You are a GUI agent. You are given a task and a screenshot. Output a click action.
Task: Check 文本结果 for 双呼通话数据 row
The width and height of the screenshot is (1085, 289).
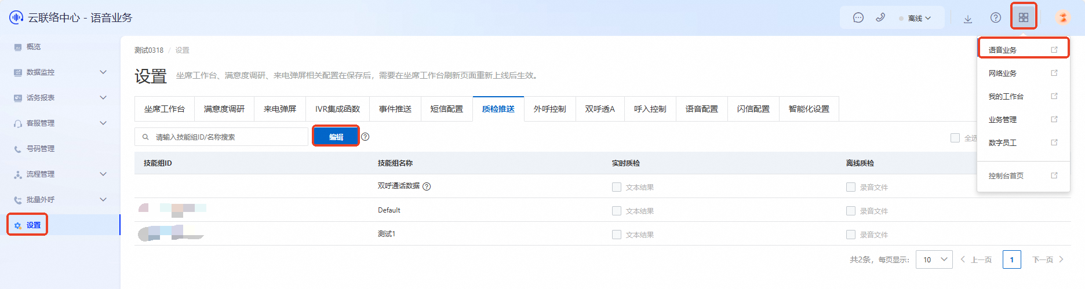pos(617,187)
